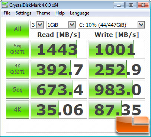Start the 4K Q32T1 benchmark
Screen dimensions: 151x137
coord(17,69)
